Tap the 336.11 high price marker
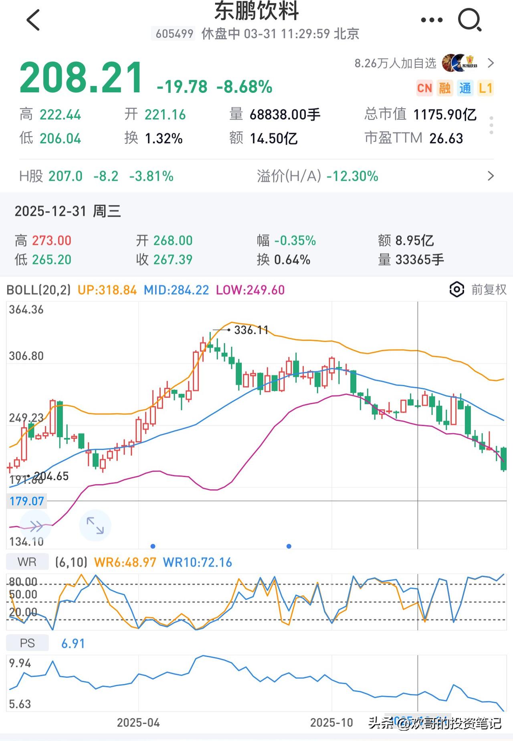513x741 pixels. [x=251, y=330]
